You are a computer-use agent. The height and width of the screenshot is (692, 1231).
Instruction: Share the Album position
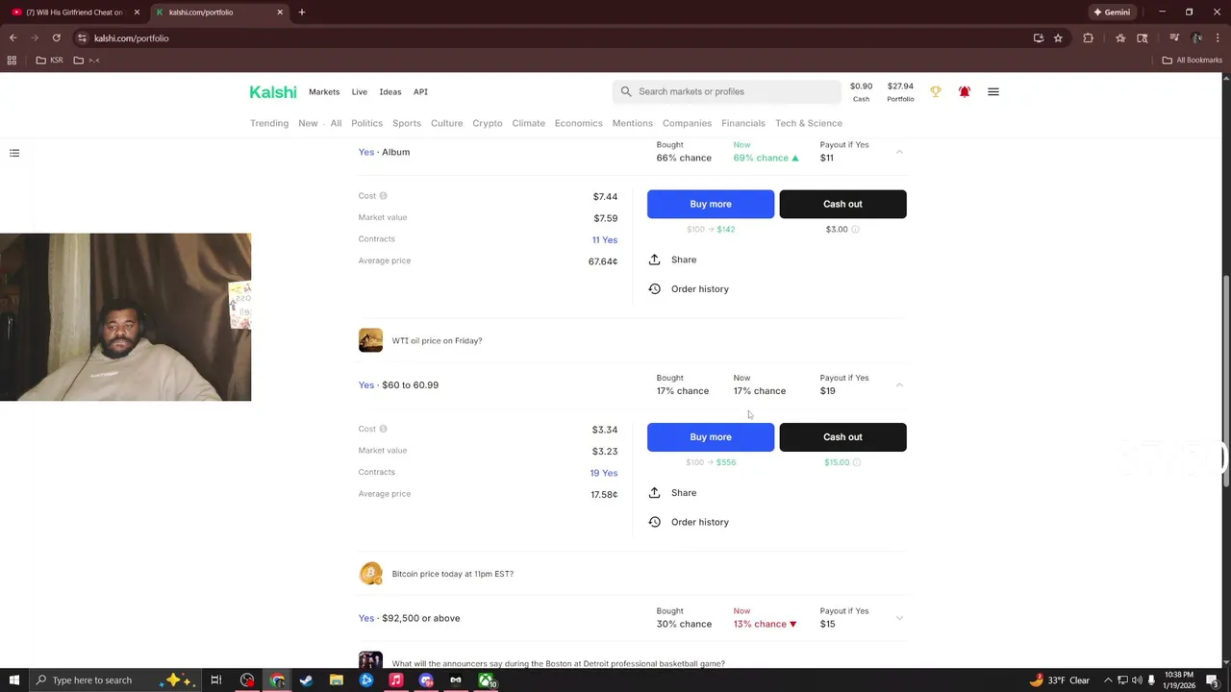click(x=672, y=259)
